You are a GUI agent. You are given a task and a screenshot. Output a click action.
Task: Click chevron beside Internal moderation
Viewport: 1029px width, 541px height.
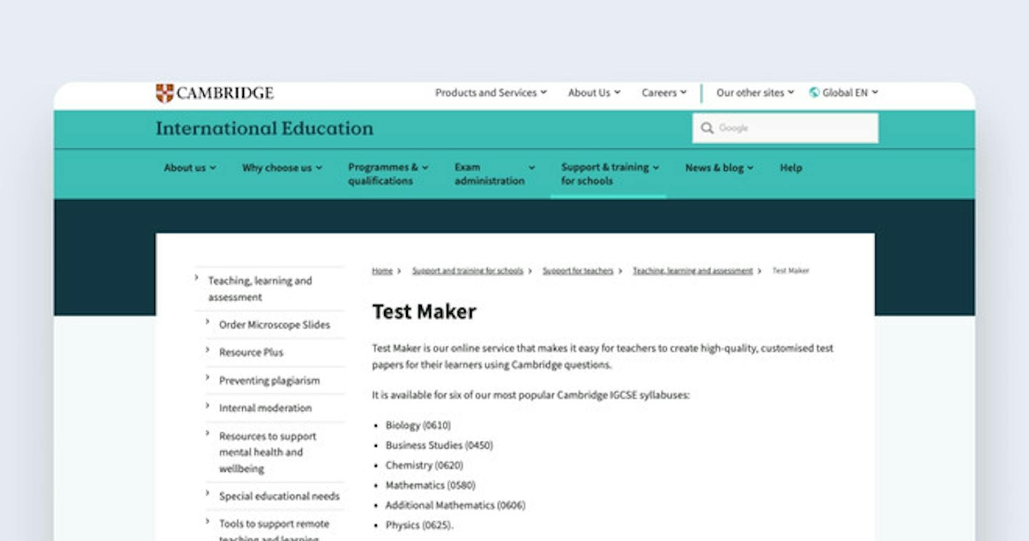tap(207, 405)
